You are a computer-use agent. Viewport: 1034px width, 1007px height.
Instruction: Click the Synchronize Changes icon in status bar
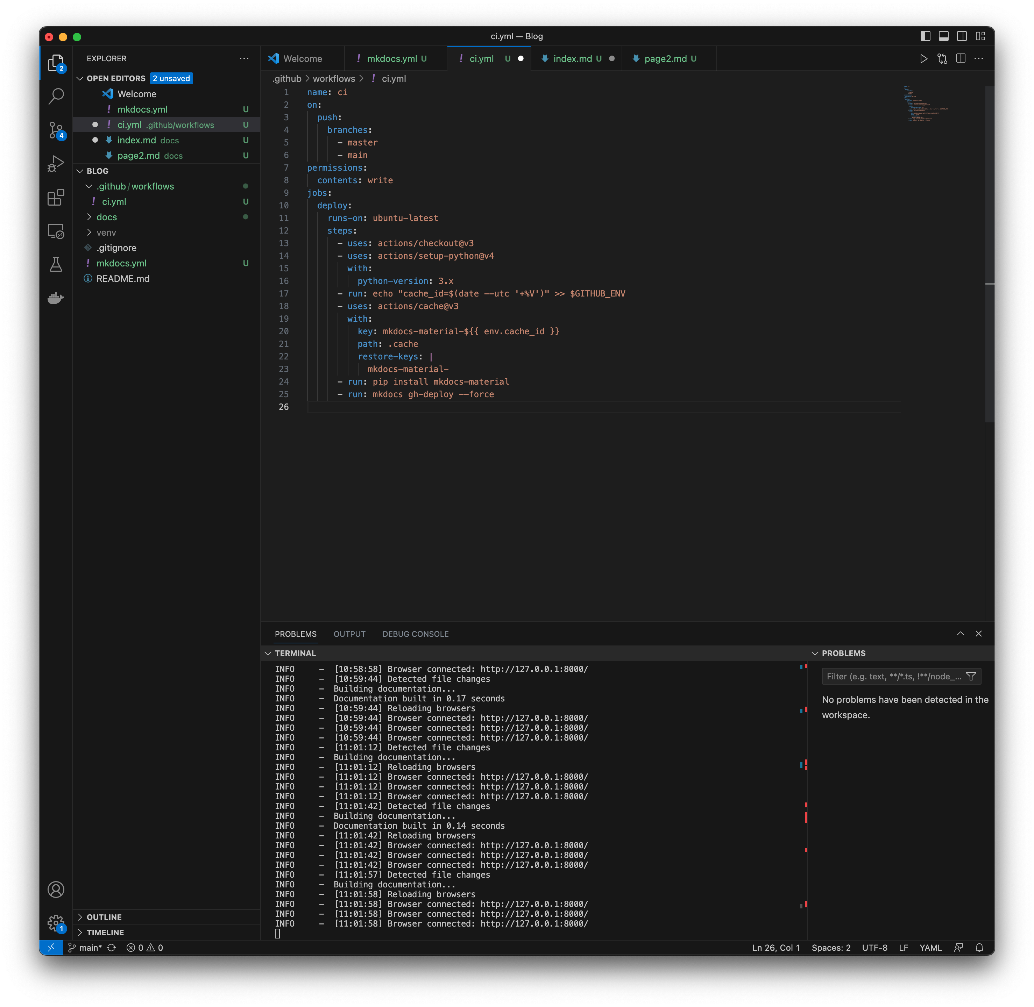coord(111,947)
